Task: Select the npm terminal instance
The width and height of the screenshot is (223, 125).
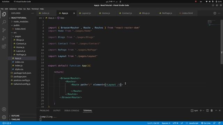Action: pos(194,110)
